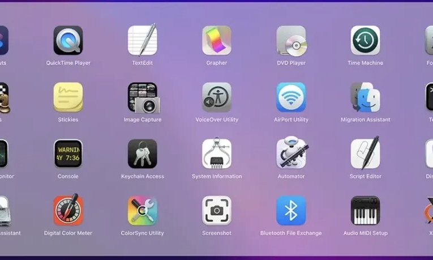433x260 pixels.
Task: Click the 'Console' text label
Action: (68, 176)
